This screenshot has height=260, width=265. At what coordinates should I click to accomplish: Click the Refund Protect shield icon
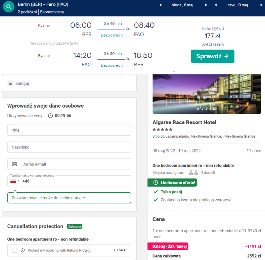[23, 250]
